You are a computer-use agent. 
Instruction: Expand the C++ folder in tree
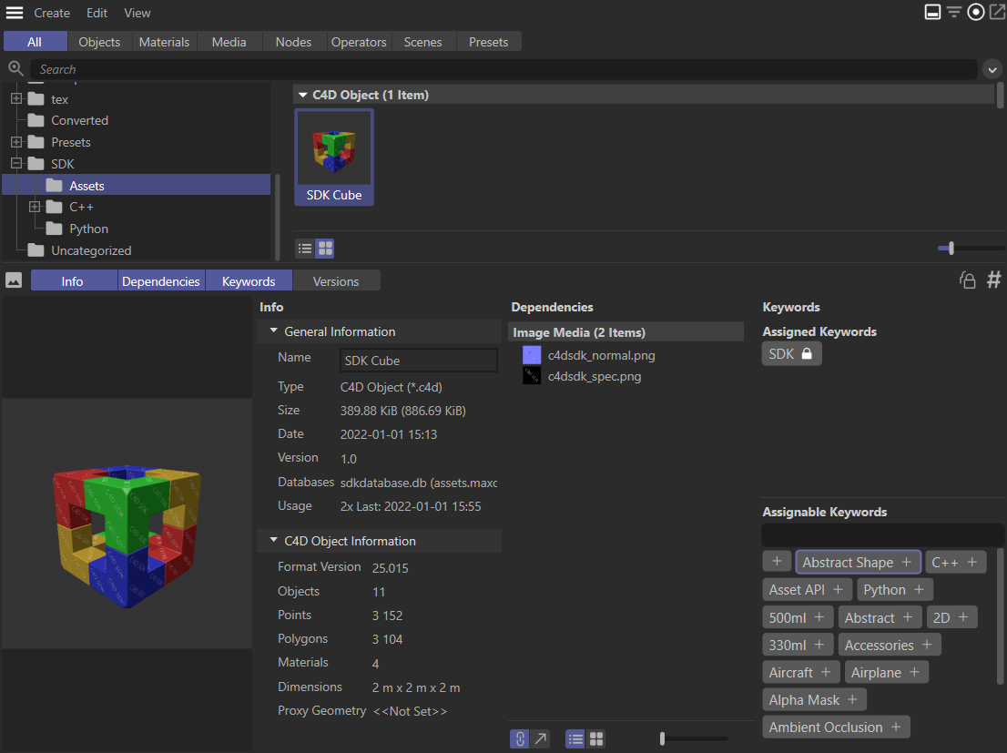pyautogui.click(x=35, y=207)
